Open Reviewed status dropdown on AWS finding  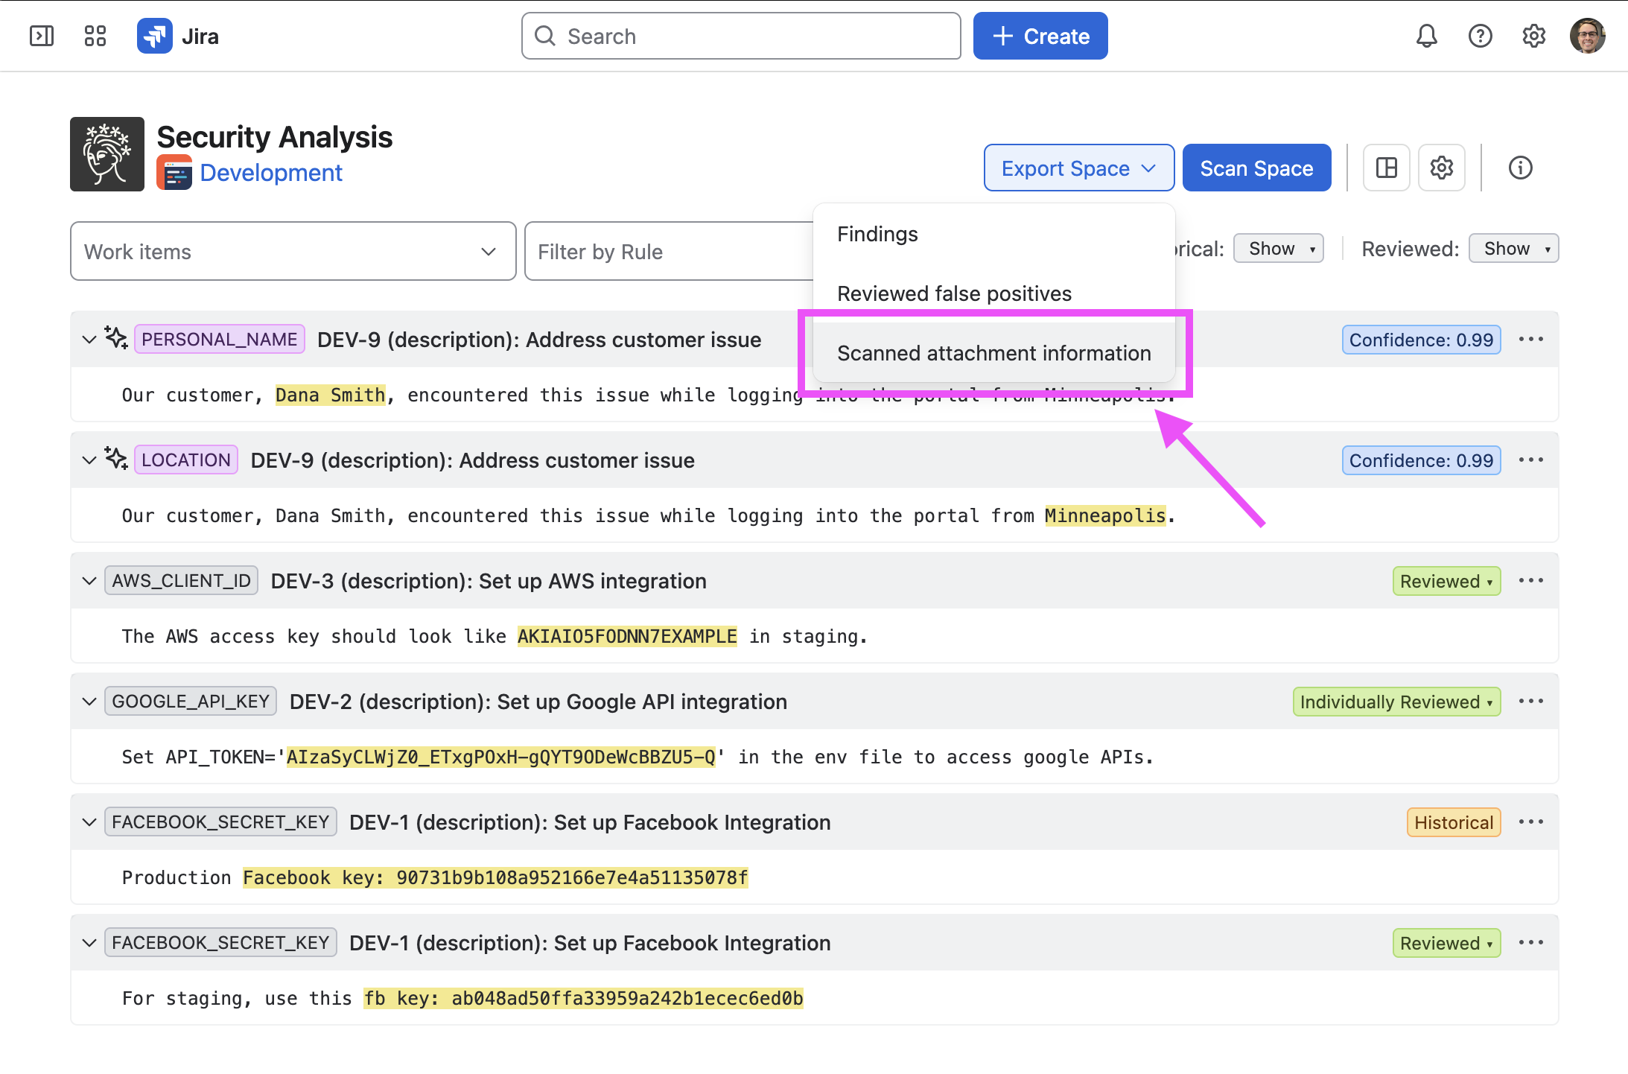tap(1446, 582)
